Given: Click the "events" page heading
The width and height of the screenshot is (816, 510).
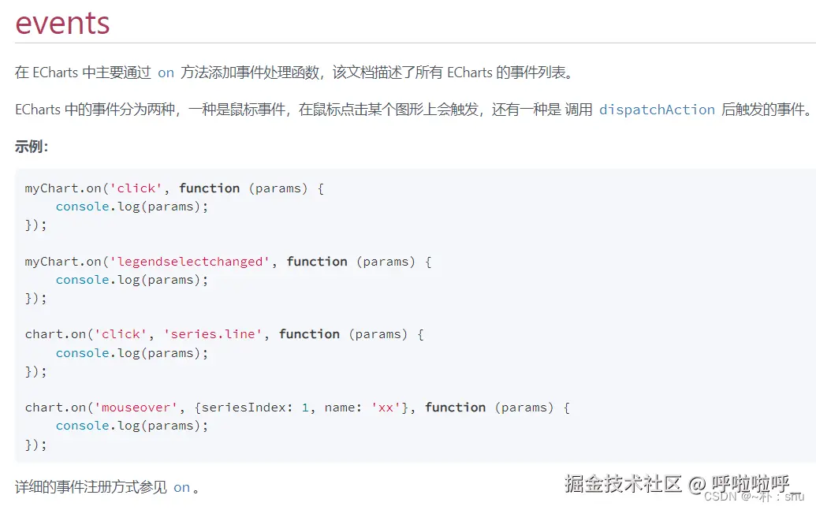Looking at the screenshot, I should [62, 23].
